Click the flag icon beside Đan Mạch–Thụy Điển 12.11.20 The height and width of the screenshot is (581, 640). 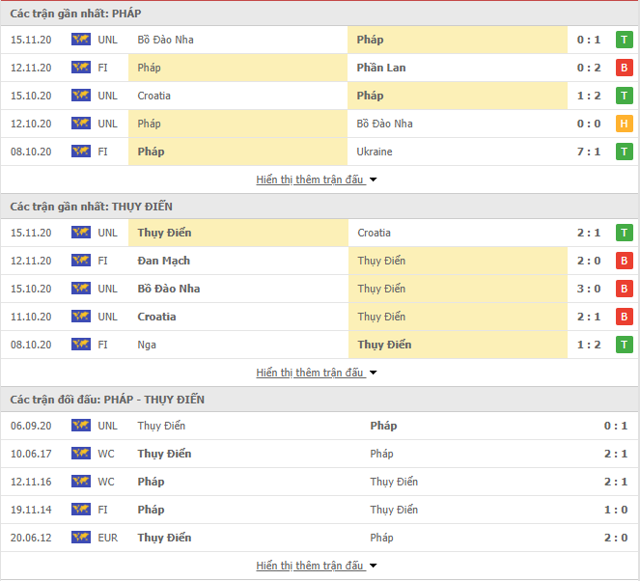(x=81, y=261)
